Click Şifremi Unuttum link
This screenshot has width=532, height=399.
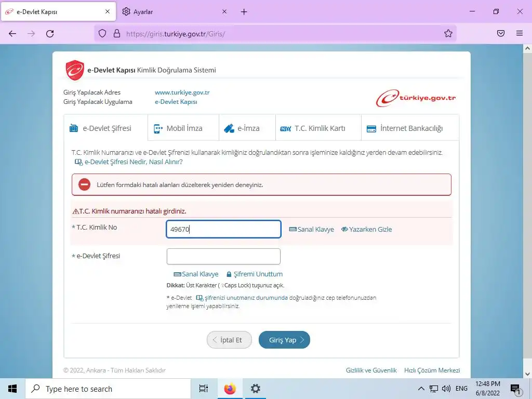click(x=255, y=274)
